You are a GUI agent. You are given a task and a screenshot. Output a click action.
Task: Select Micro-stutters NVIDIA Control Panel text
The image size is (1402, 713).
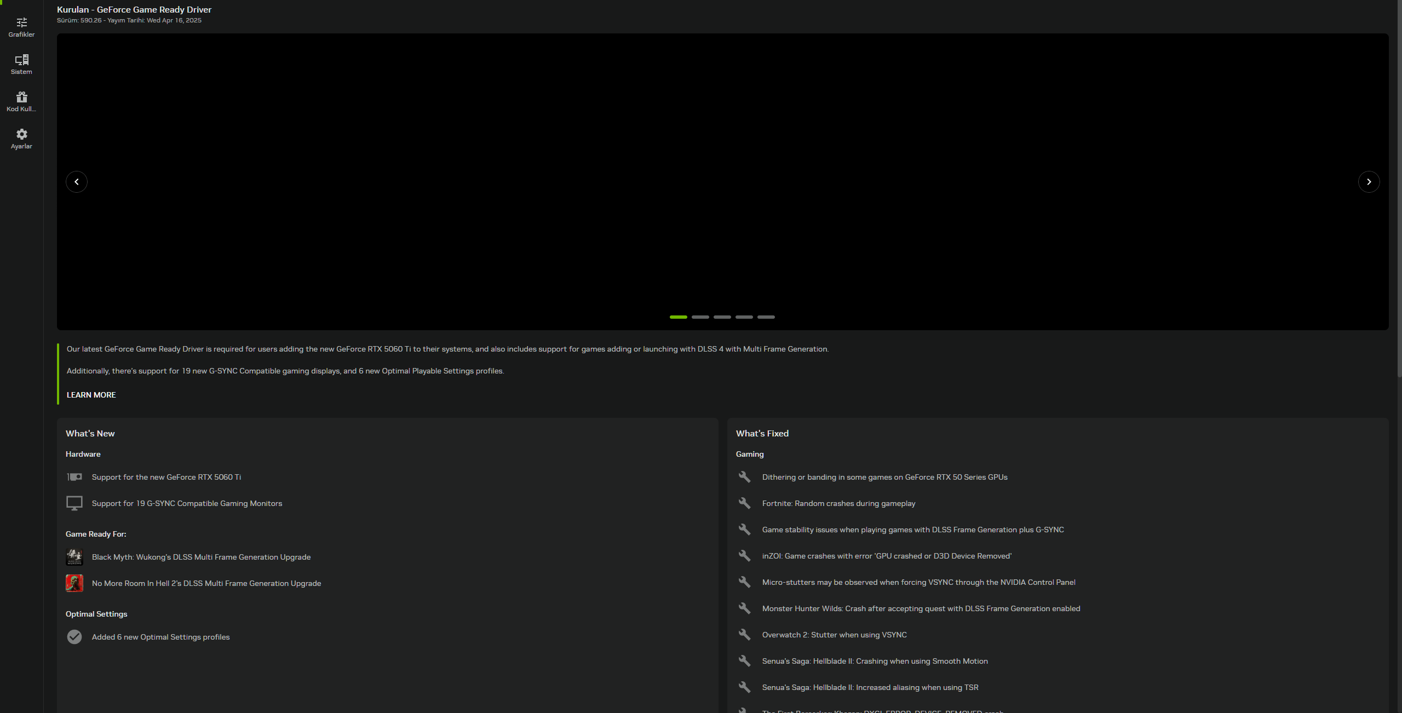click(919, 582)
